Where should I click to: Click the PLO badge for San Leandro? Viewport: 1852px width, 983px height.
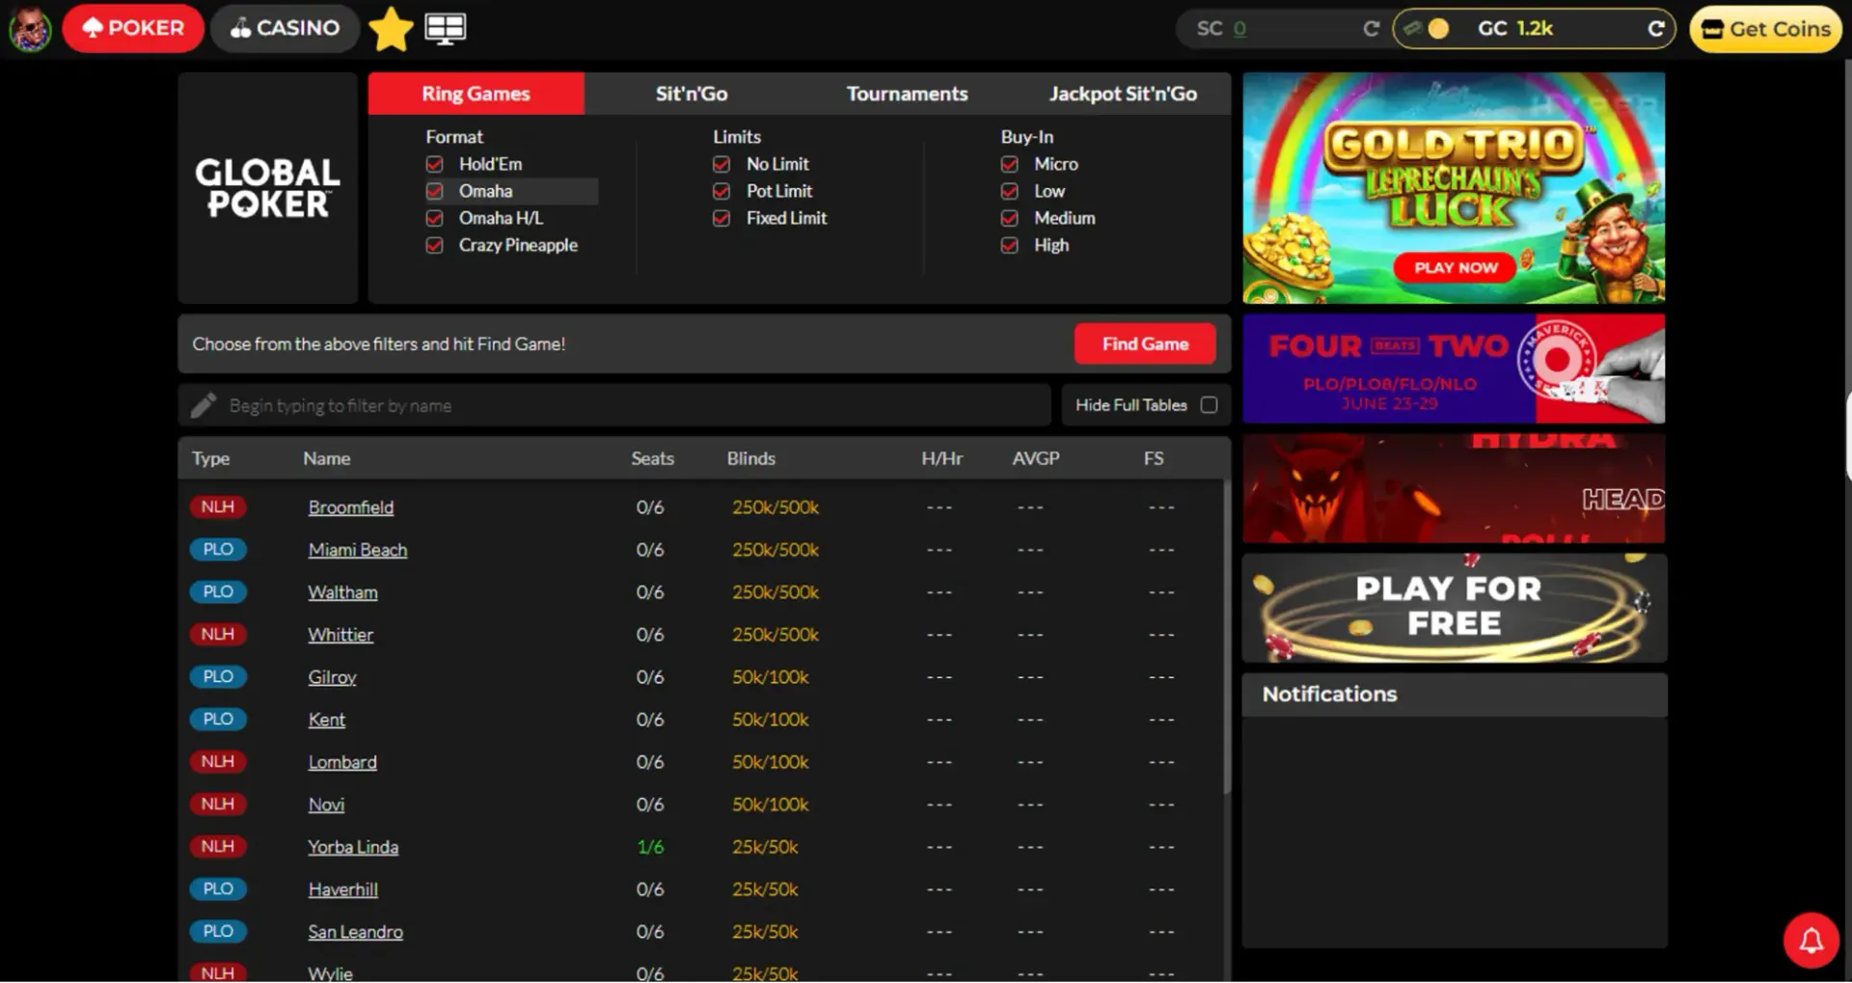(x=218, y=931)
